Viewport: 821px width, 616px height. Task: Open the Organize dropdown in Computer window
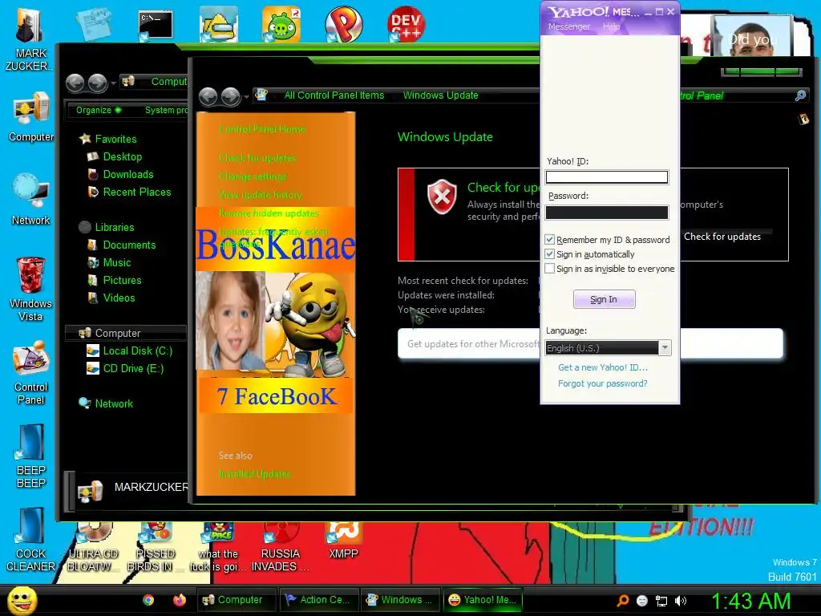coord(99,110)
